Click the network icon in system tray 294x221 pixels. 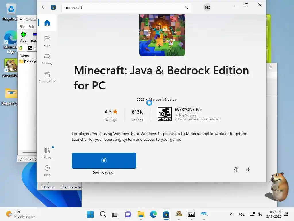tap(252, 214)
